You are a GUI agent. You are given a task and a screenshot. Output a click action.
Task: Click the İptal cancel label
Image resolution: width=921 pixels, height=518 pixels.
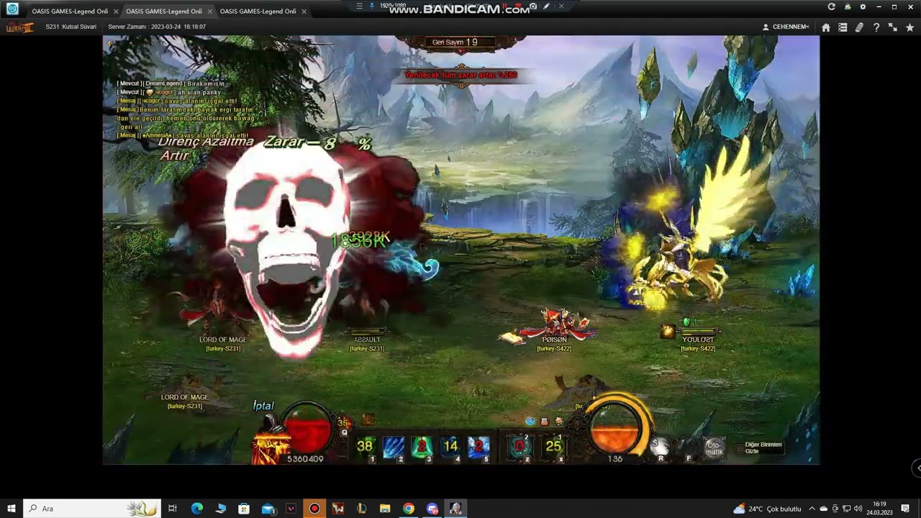(263, 406)
